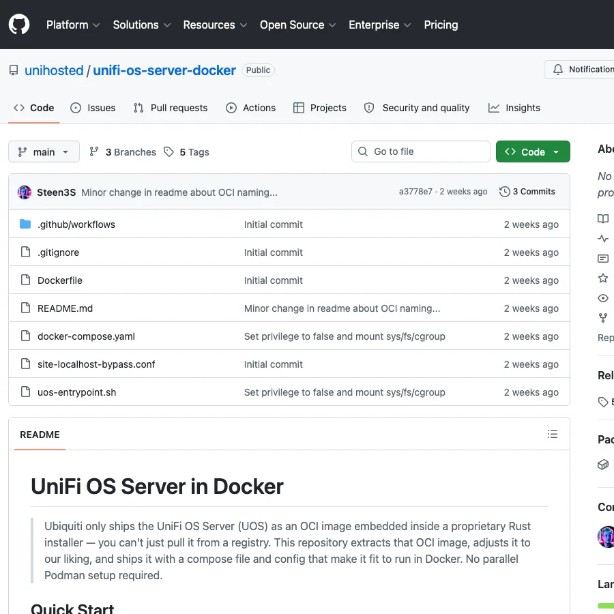Click the watchers eye icon in sidebar
Viewport: 614px width, 614px height.
[x=603, y=298]
